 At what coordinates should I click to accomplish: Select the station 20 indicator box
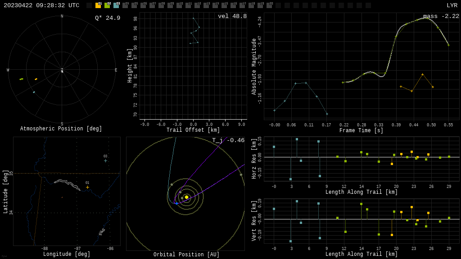tap(269, 5)
